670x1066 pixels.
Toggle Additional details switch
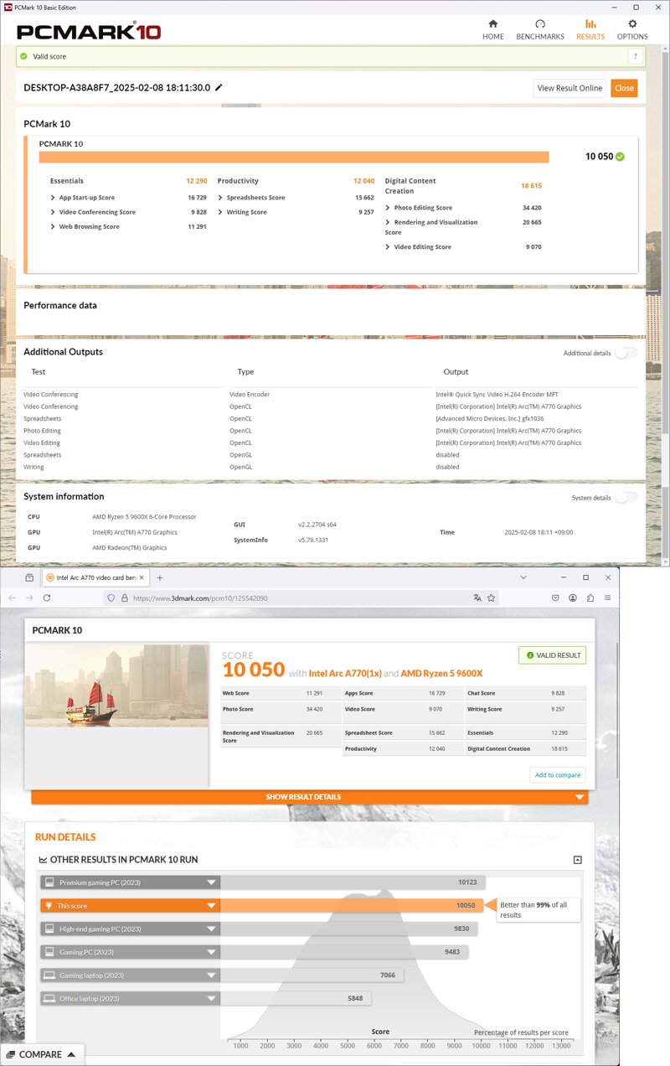coord(626,353)
